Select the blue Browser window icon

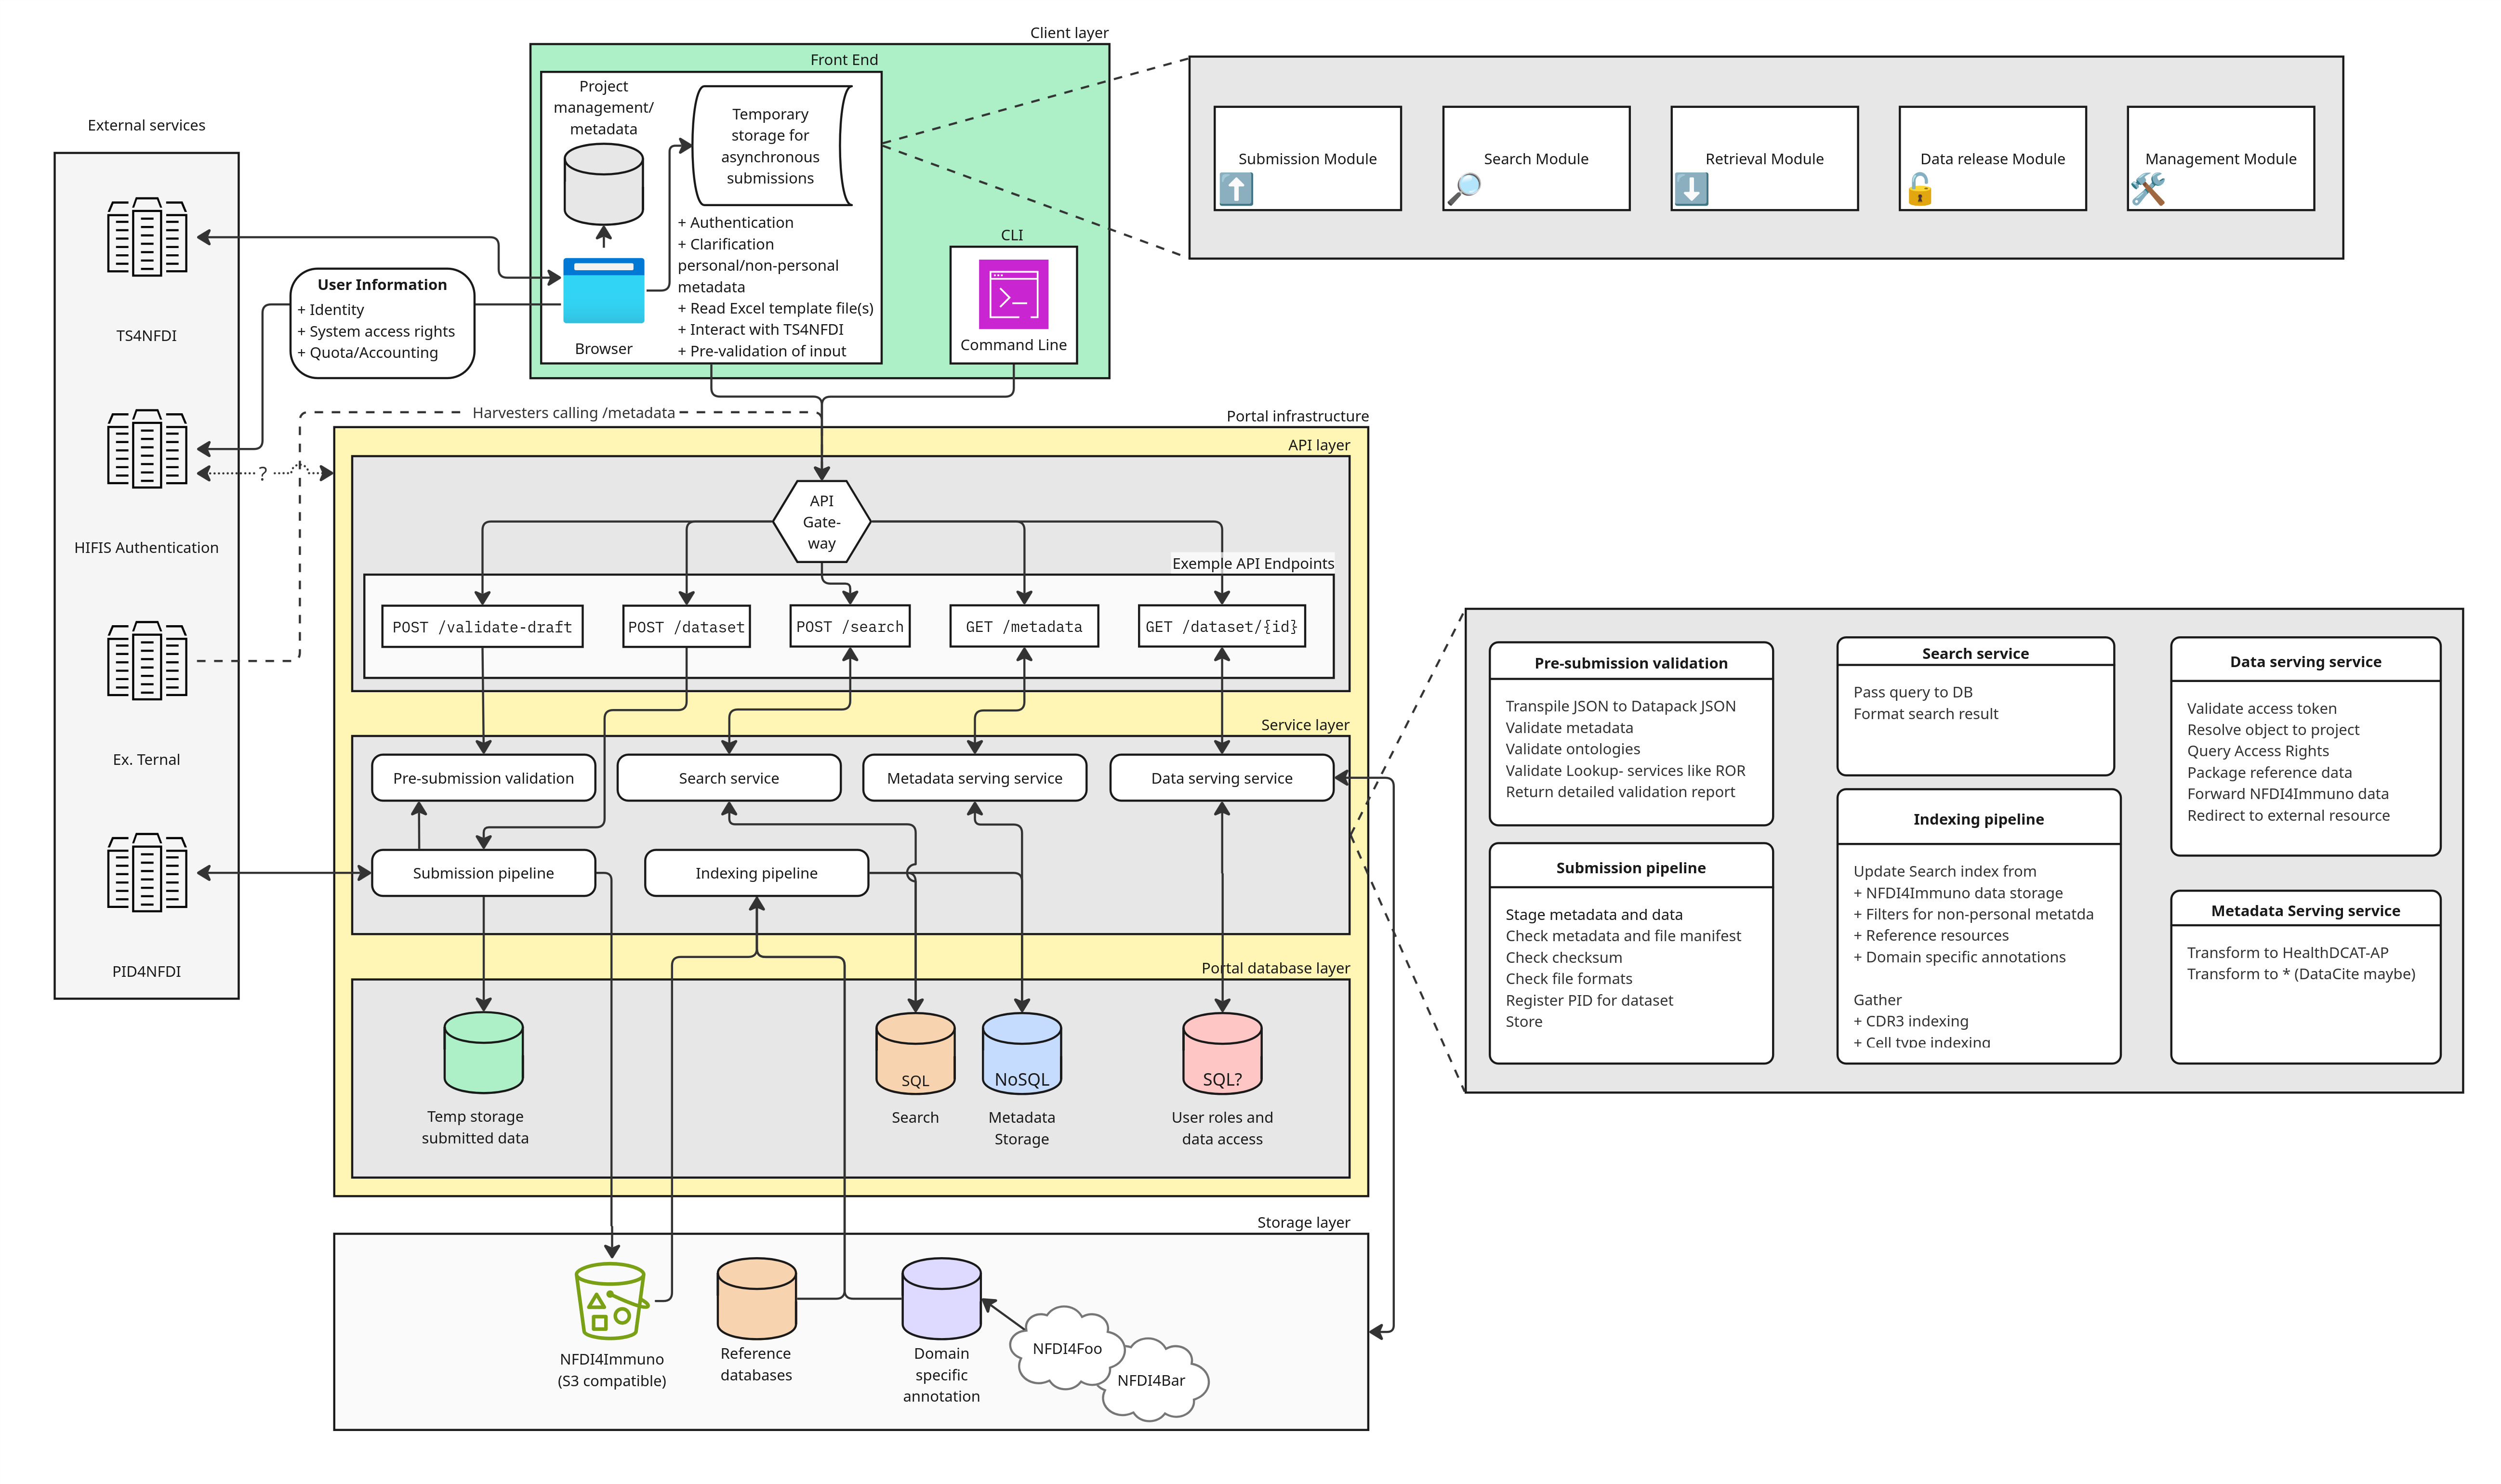tap(603, 291)
